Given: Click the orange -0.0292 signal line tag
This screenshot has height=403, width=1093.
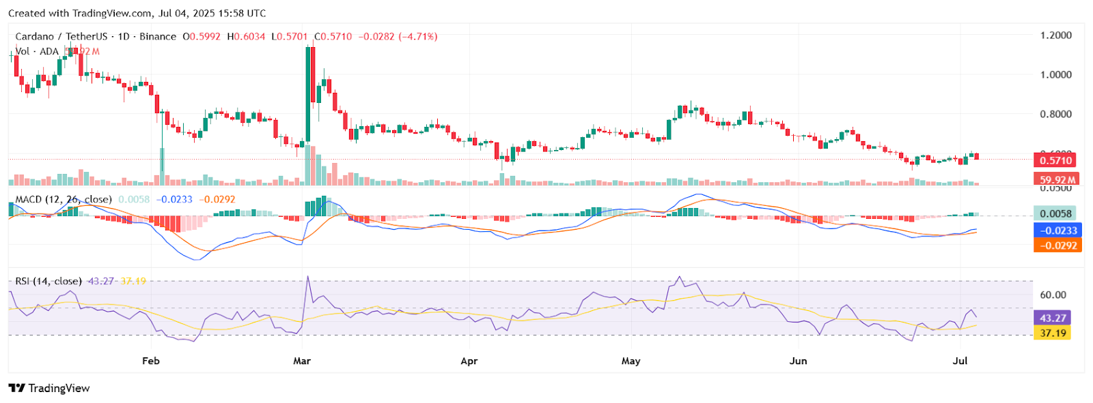Looking at the screenshot, I should coord(1057,245).
